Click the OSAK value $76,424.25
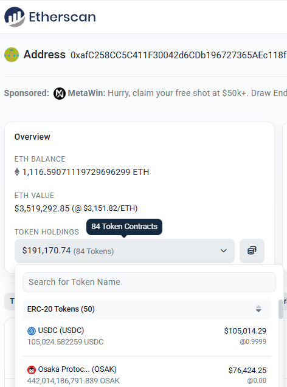 click(x=247, y=370)
